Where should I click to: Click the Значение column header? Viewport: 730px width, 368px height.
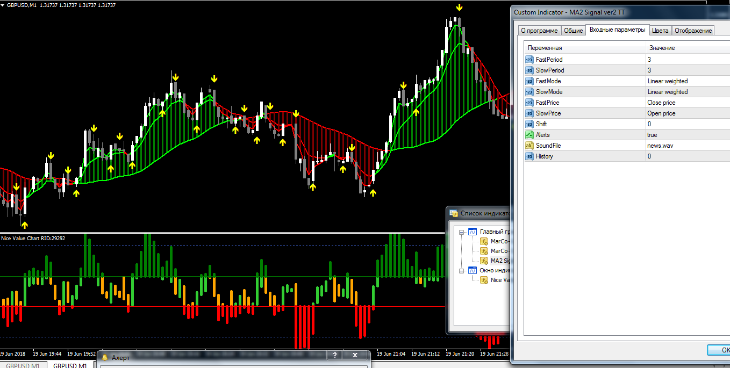coord(688,48)
